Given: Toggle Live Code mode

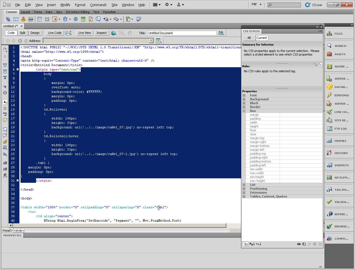Looking at the screenshot, I should [55, 33].
